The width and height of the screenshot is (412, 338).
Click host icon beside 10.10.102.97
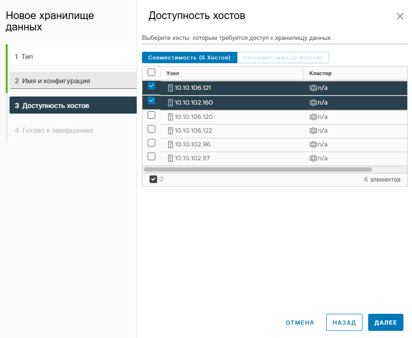171,158
